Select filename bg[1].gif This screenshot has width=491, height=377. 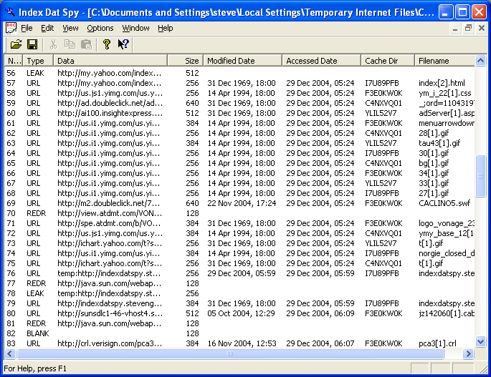tap(434, 163)
